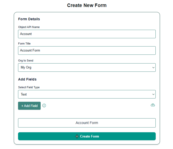Screen dimensions: 173x149
Task: Click the plus sign in Add Field
Action: click(22, 106)
